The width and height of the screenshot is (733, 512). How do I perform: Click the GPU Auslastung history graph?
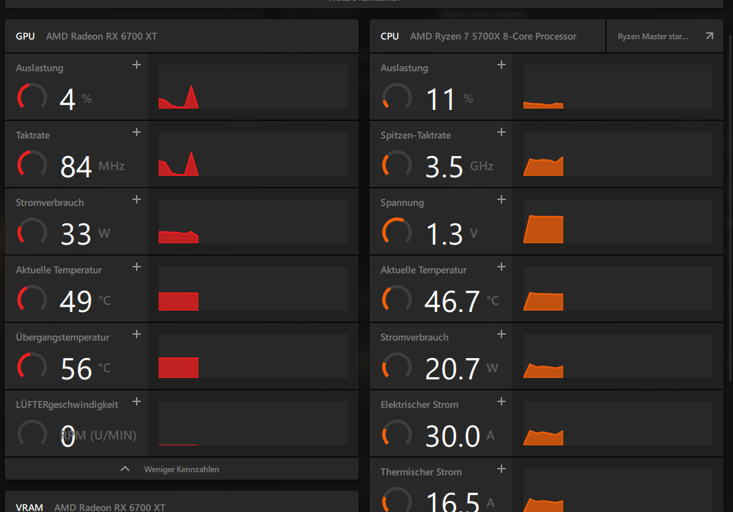pyautogui.click(x=253, y=87)
